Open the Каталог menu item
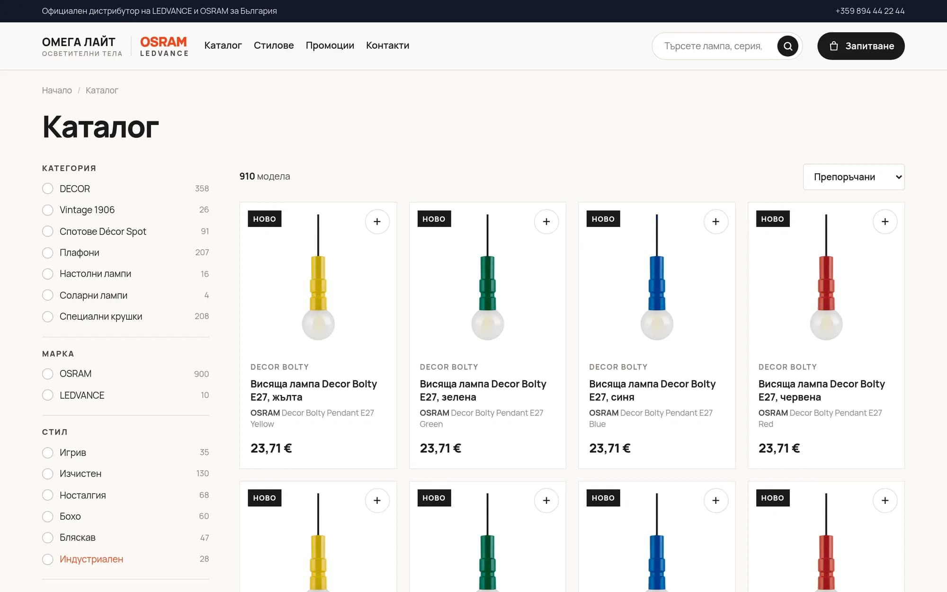The width and height of the screenshot is (947, 592). 223,45
